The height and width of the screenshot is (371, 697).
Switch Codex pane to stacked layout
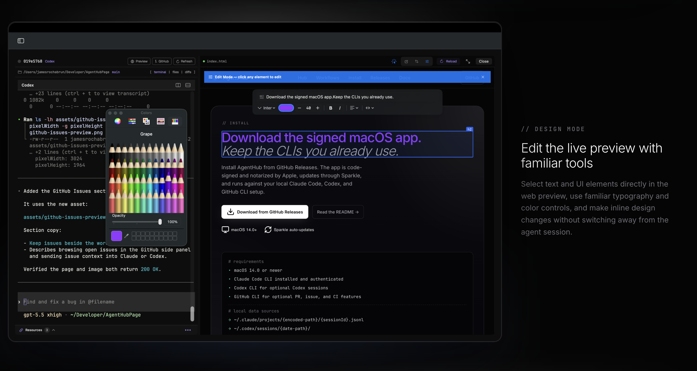188,85
